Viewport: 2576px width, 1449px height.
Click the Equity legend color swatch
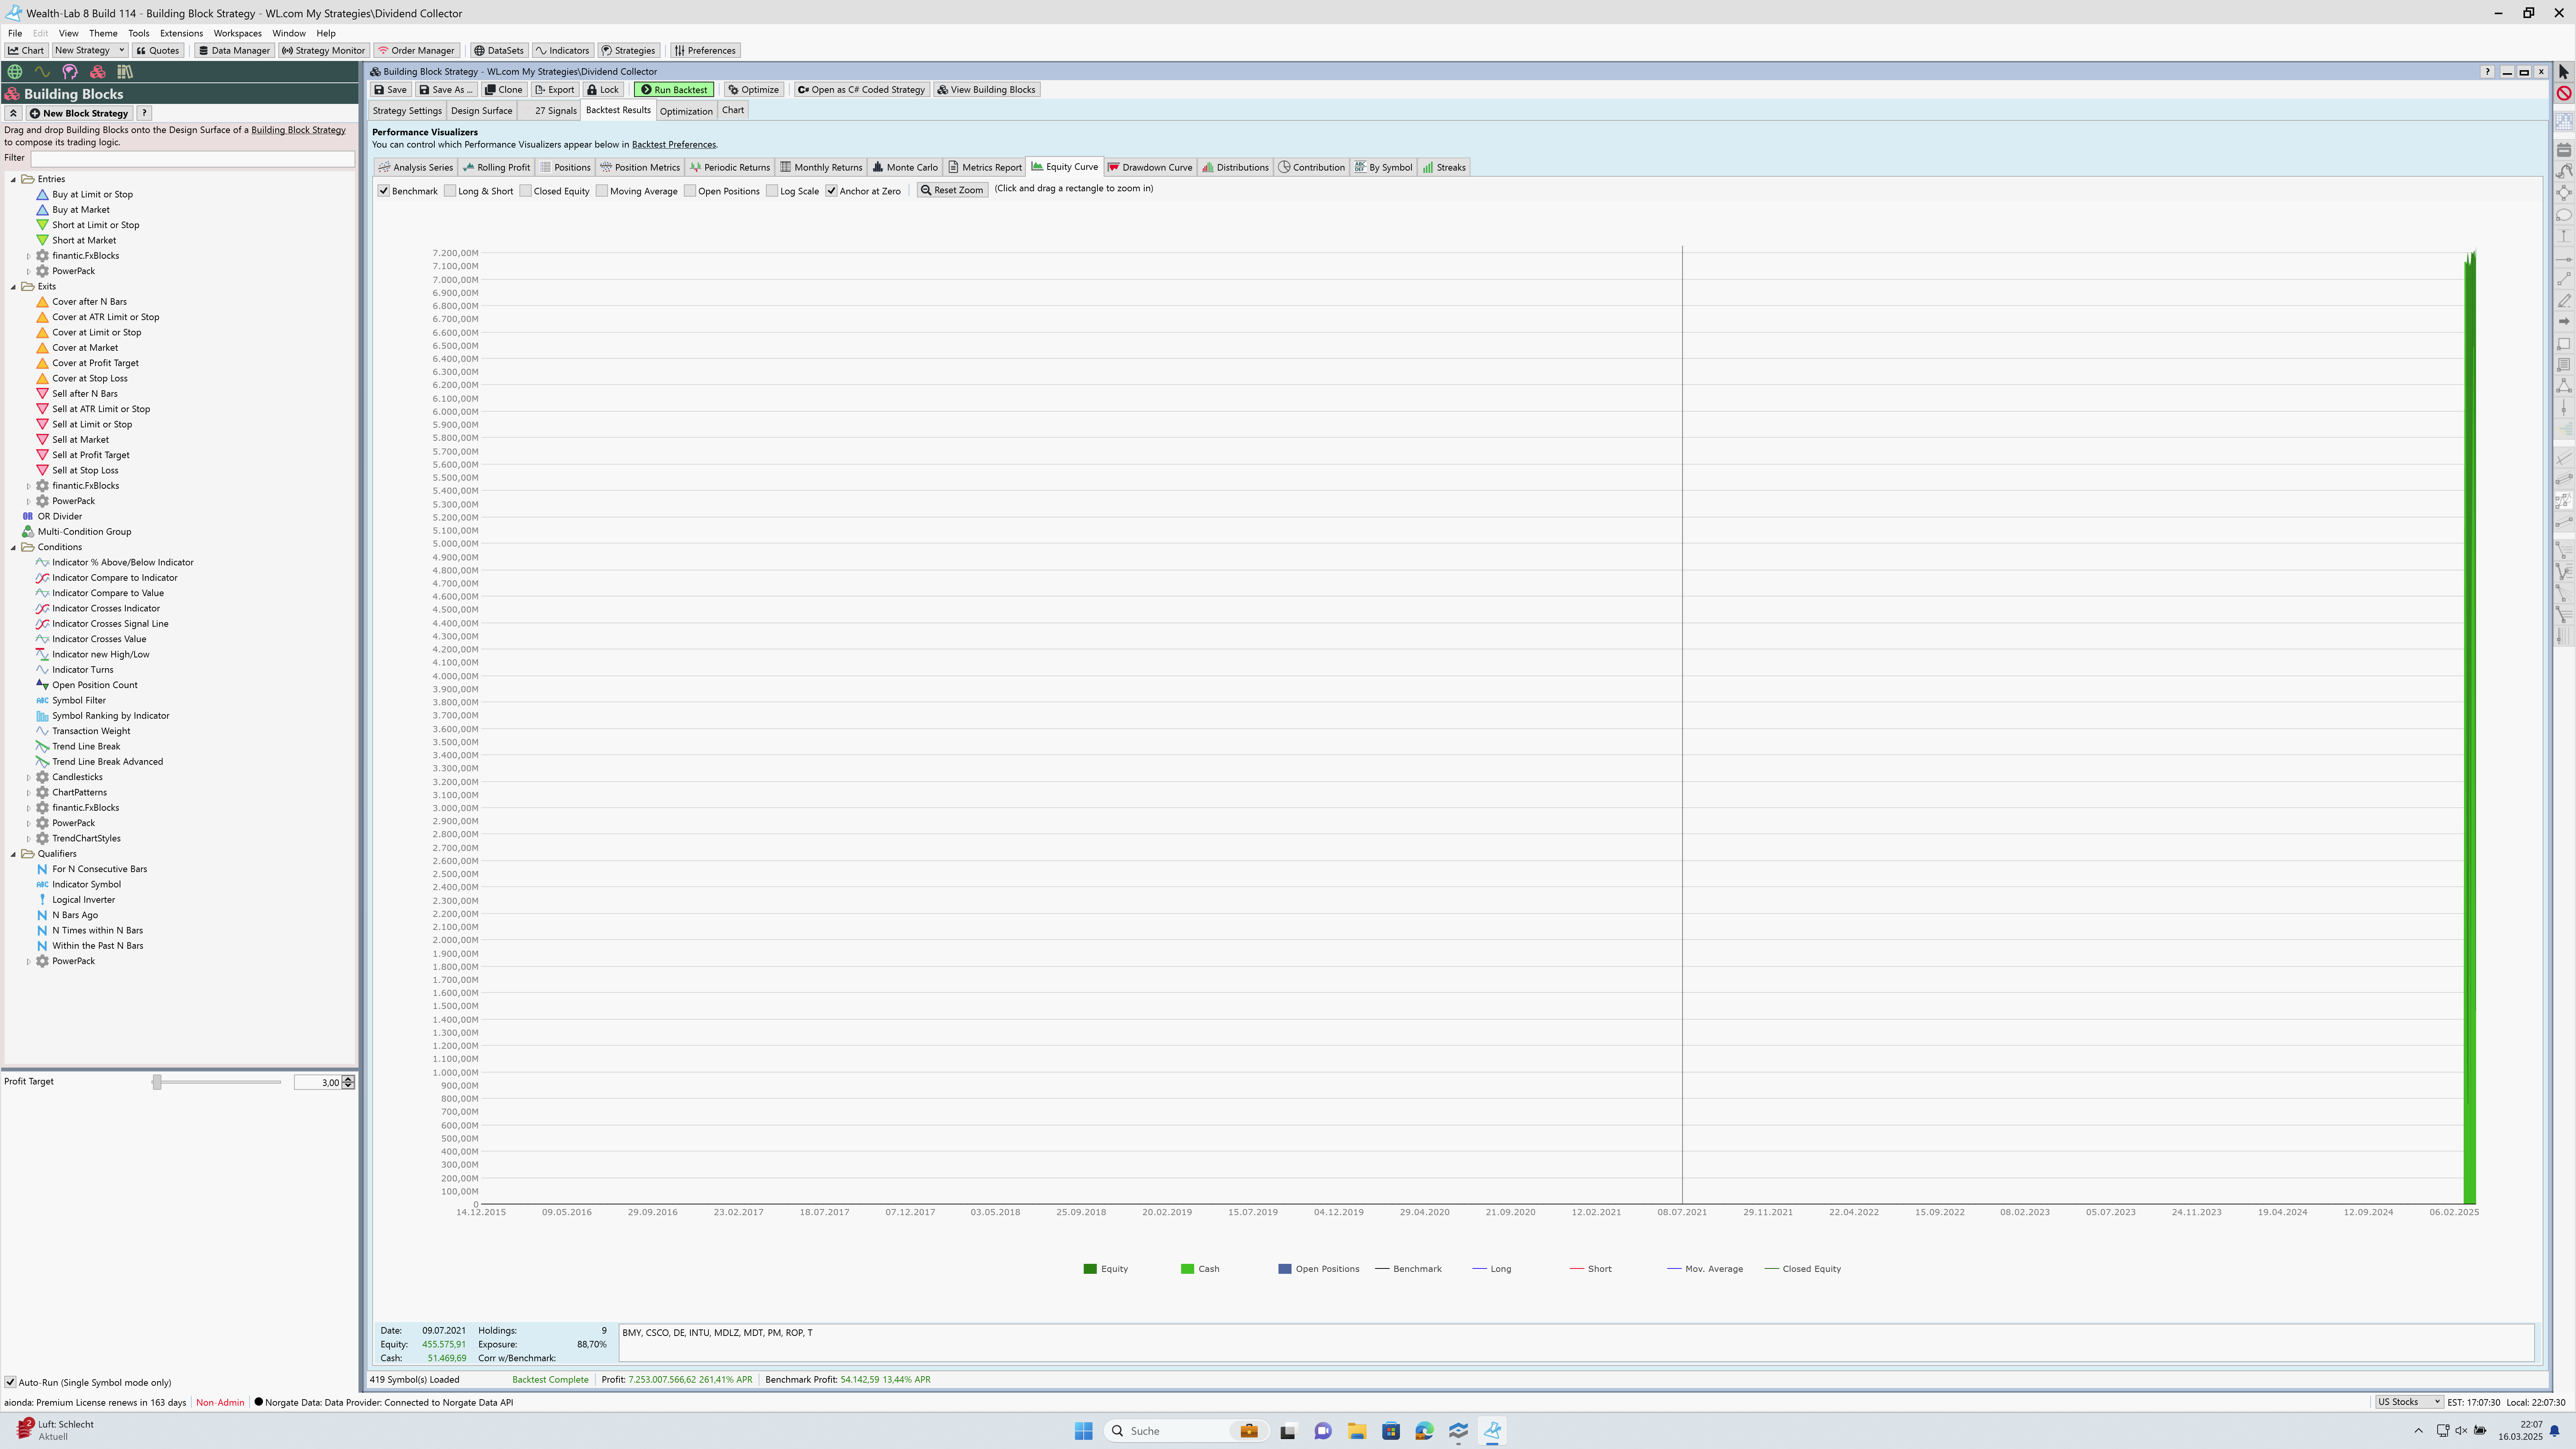[x=1090, y=1269]
